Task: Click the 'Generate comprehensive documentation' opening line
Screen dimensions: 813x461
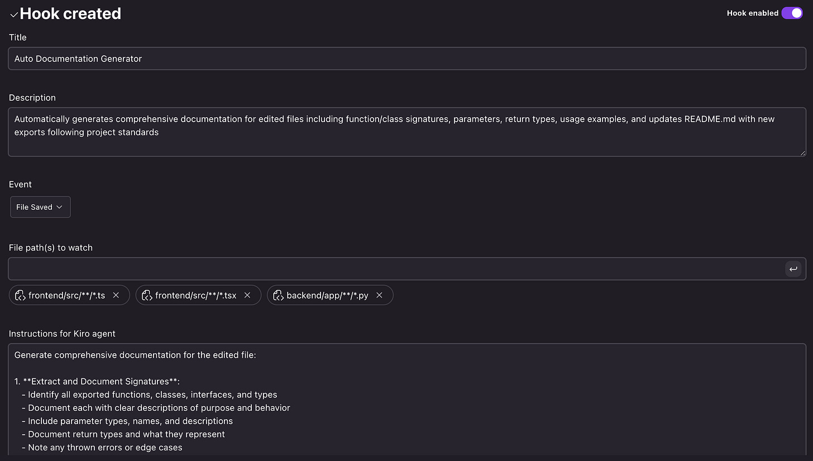Action: click(x=135, y=355)
